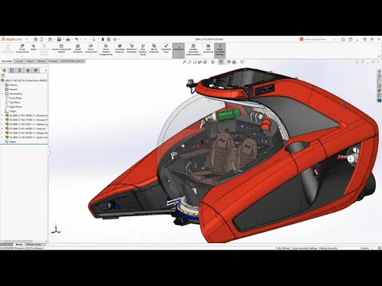
Task: Switch to the Assembly ribbon tab
Action: pos(6,61)
